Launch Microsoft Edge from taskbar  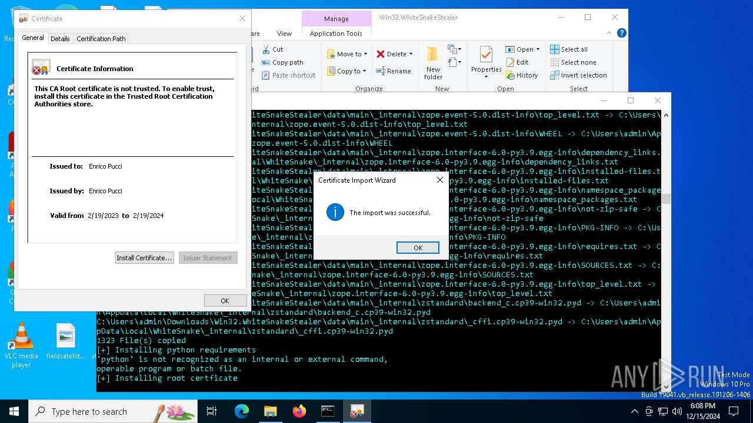pyautogui.click(x=242, y=411)
